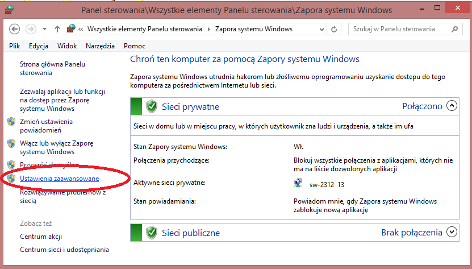Open Centrum sieci i udostępniania link
Image resolution: width=472 pixels, height=269 pixels.
(64, 250)
